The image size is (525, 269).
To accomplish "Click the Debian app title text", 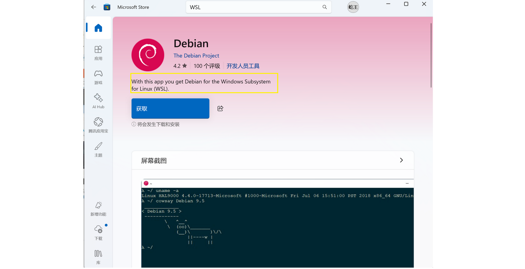I will click(191, 43).
